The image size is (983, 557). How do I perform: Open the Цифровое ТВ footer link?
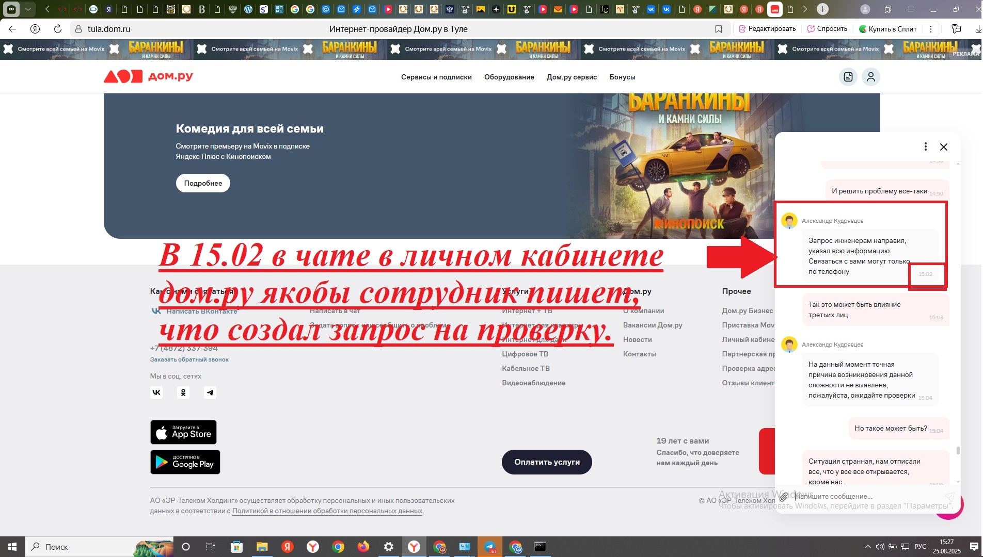coord(525,354)
